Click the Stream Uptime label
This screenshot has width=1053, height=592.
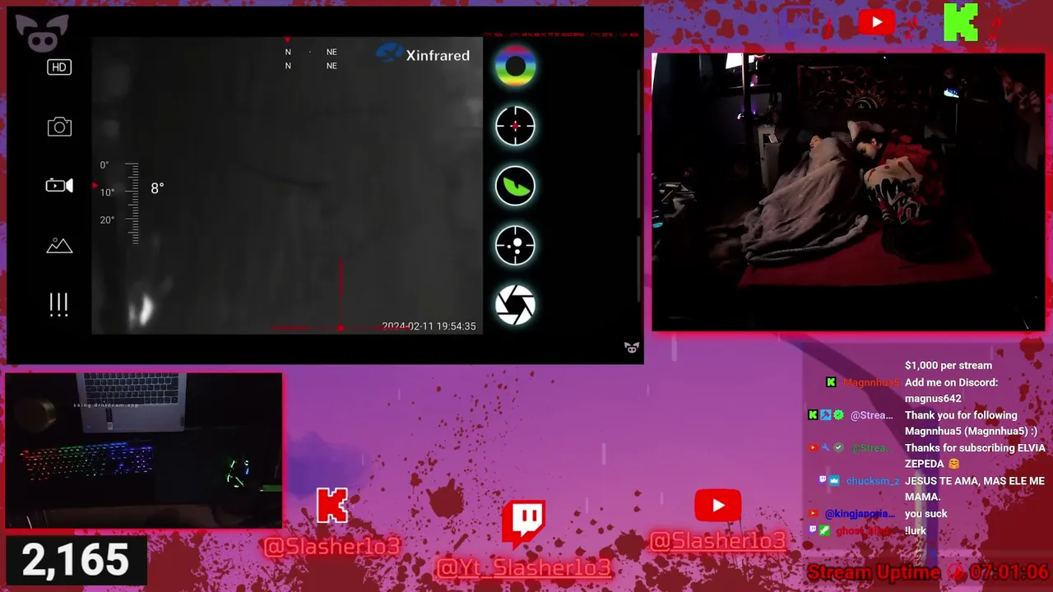pos(874,572)
